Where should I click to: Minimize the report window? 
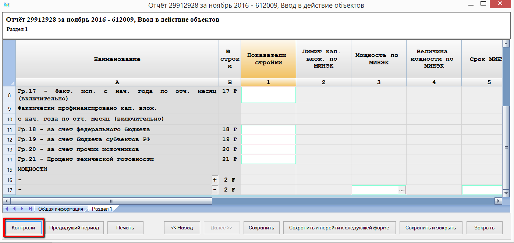point(471,5)
